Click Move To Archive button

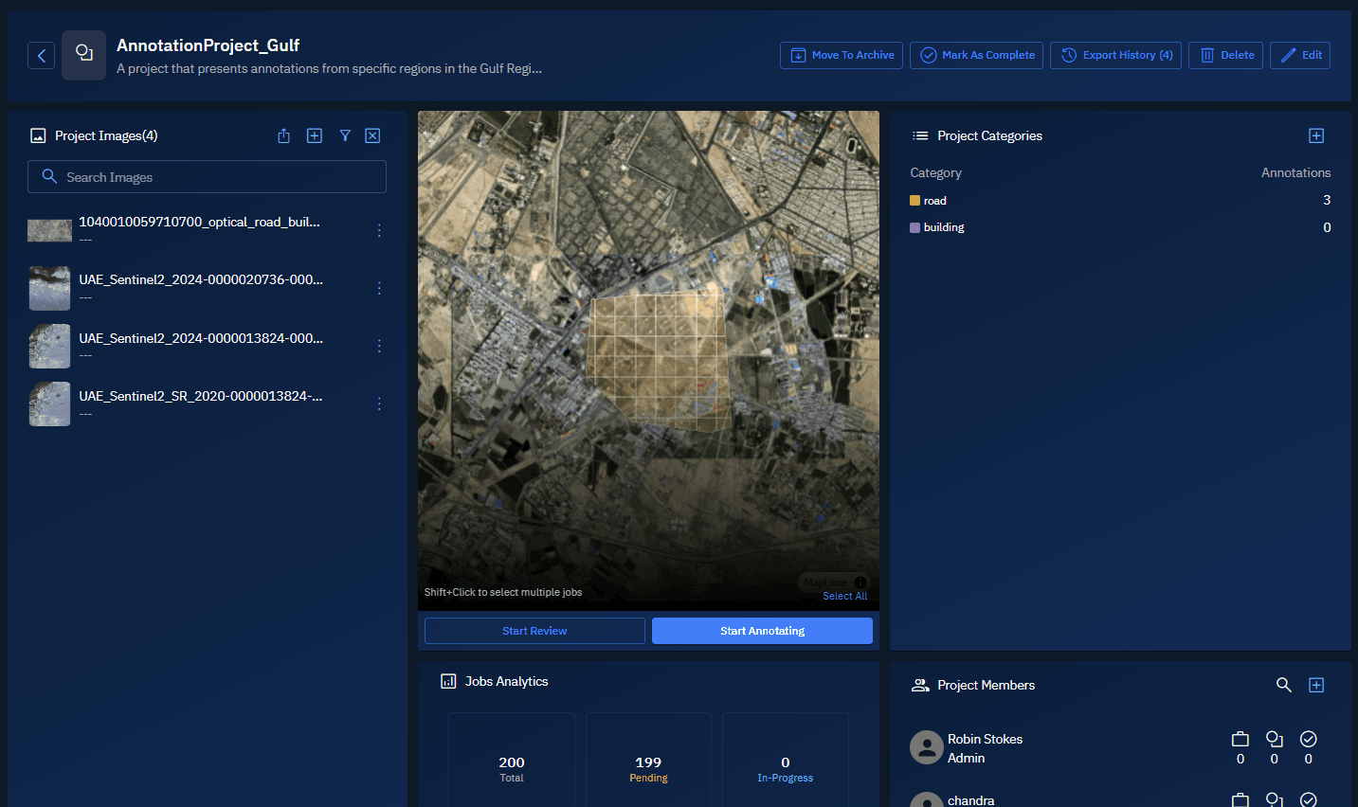841,55
